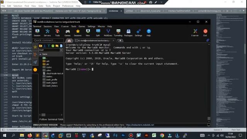Click the new file icon in file browser
The height and width of the screenshot is (139, 247).
coord(61,46)
